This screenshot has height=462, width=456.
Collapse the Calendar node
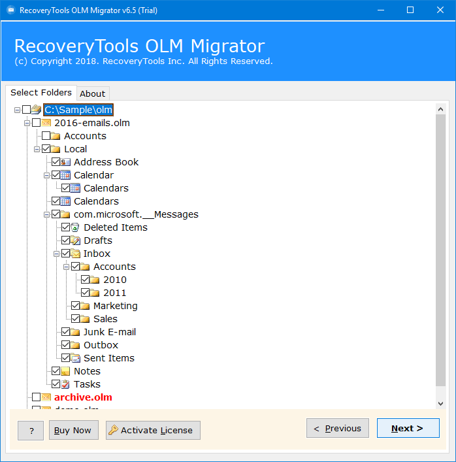46,176
